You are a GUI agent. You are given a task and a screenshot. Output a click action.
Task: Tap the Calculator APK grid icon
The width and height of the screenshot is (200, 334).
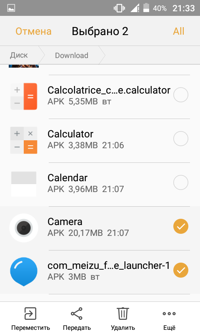pyautogui.click(x=24, y=140)
